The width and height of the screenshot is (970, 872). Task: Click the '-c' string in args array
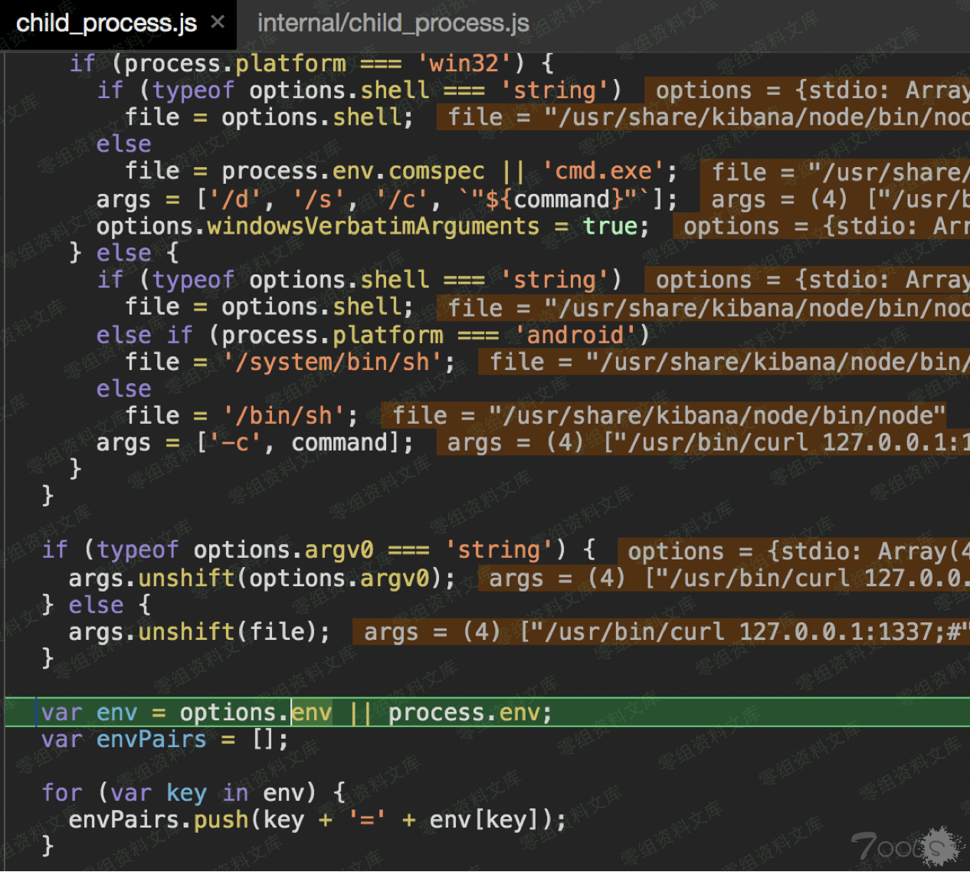[x=235, y=443]
